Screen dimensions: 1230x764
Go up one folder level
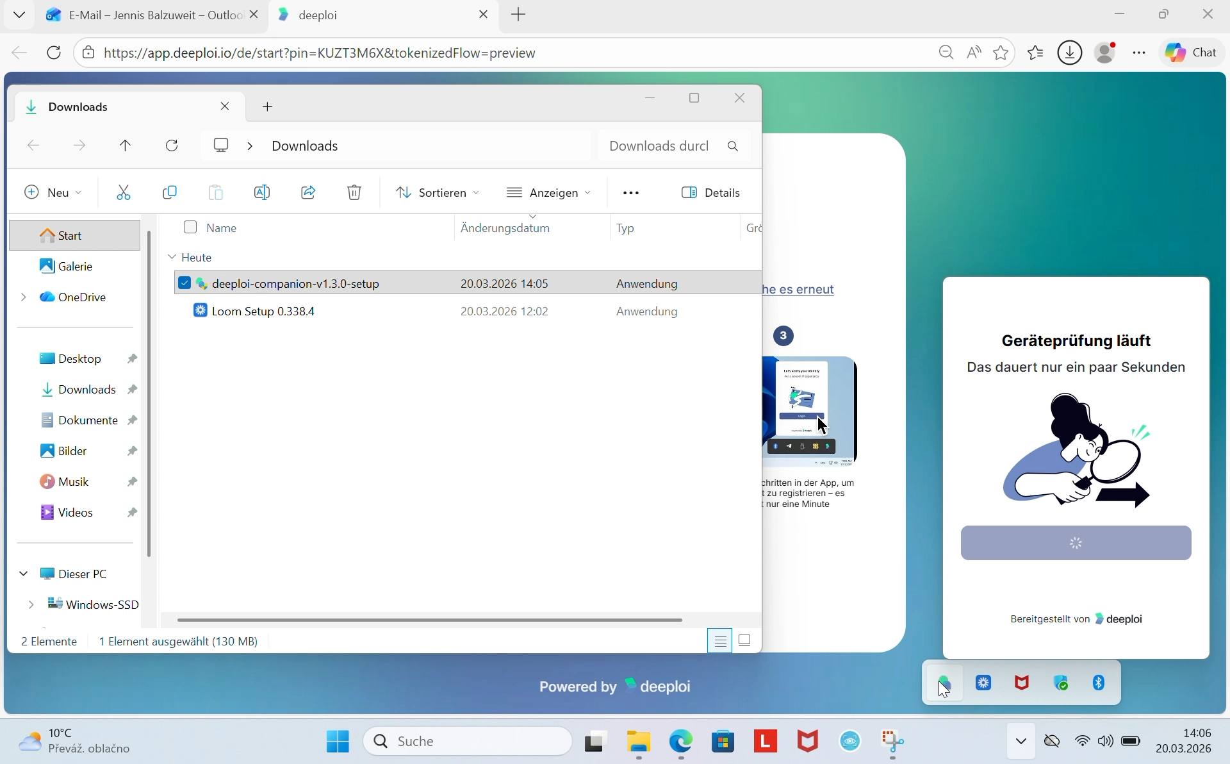pos(125,145)
